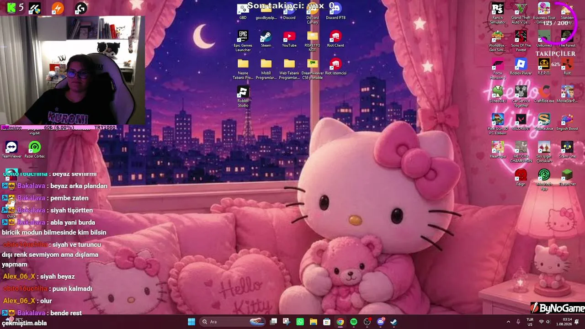Open the Schedule I game shortcut
This screenshot has height=329, width=585.
[498, 95]
